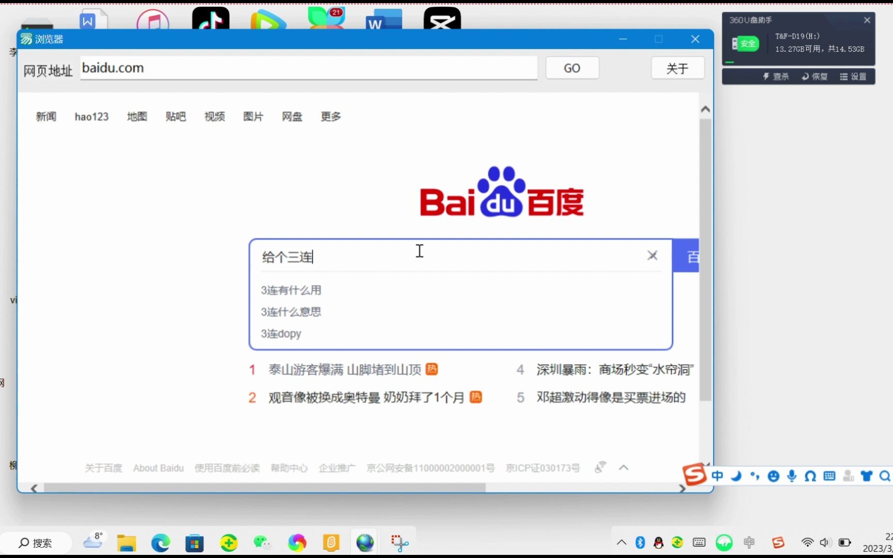Focus the baidu.com address input field

pyautogui.click(x=309, y=68)
